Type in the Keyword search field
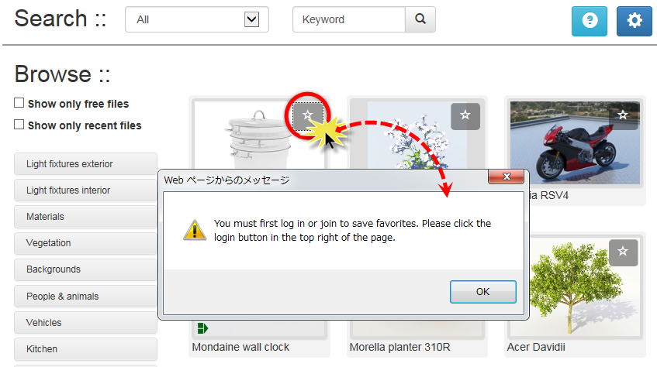Viewport: 657px width, 367px height. pos(349,19)
